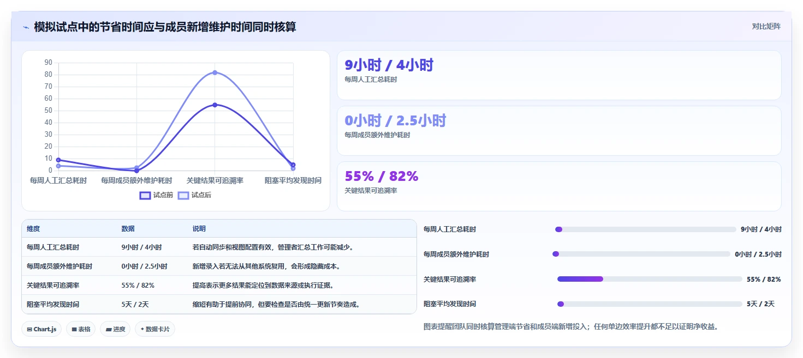Click the page title 模拟试点中的节省时间
The image size is (803, 358).
(165, 27)
